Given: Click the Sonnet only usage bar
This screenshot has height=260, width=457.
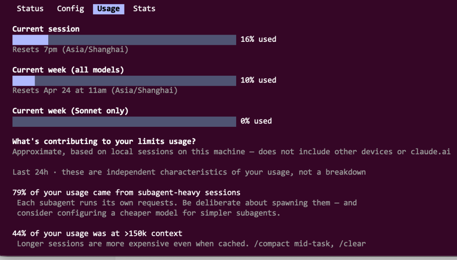Looking at the screenshot, I should click(124, 122).
